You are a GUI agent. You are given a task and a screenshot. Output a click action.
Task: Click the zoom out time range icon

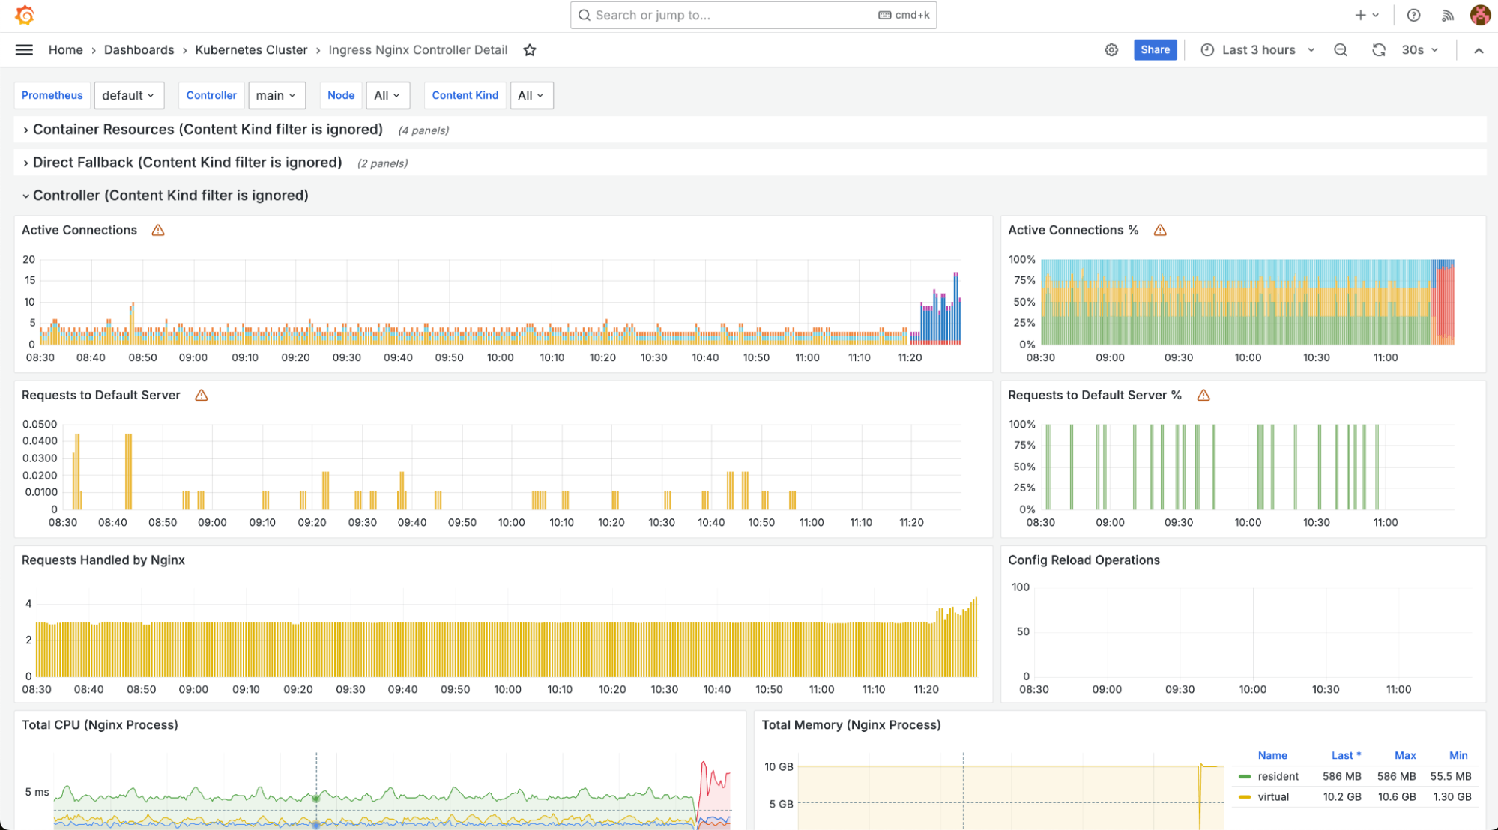point(1341,50)
